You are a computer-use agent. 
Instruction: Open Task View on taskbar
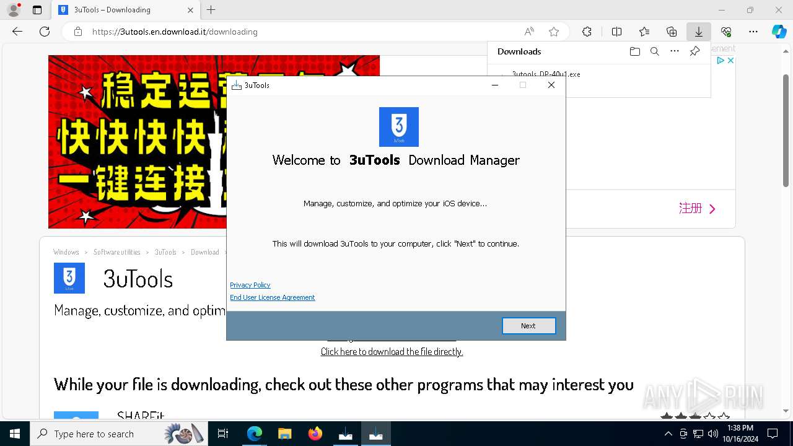(x=223, y=434)
